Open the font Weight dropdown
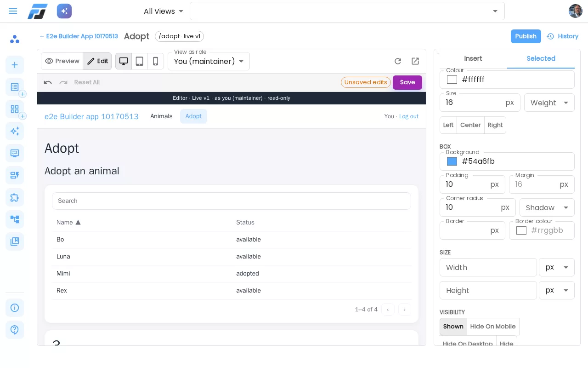Viewport: 588px width, 368px height. click(549, 103)
